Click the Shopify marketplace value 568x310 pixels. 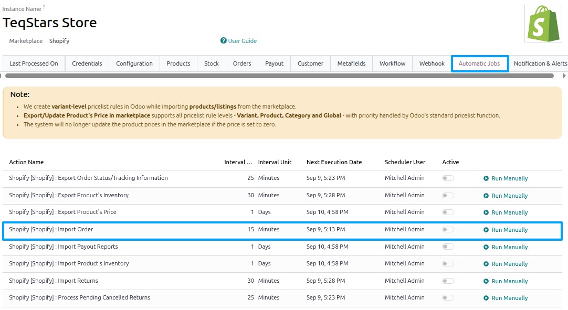click(x=59, y=41)
